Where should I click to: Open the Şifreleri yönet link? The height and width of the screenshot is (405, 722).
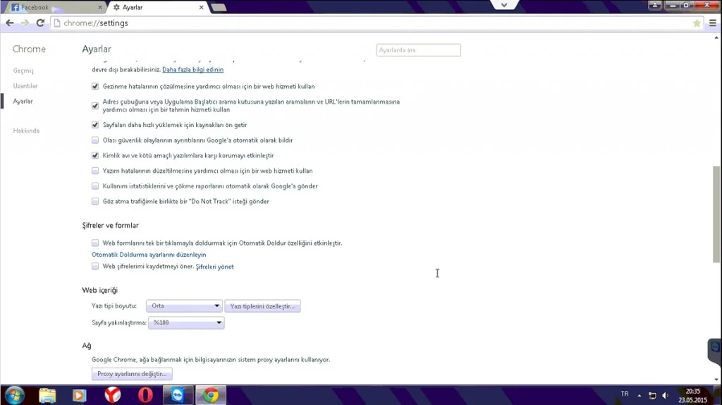[214, 267]
